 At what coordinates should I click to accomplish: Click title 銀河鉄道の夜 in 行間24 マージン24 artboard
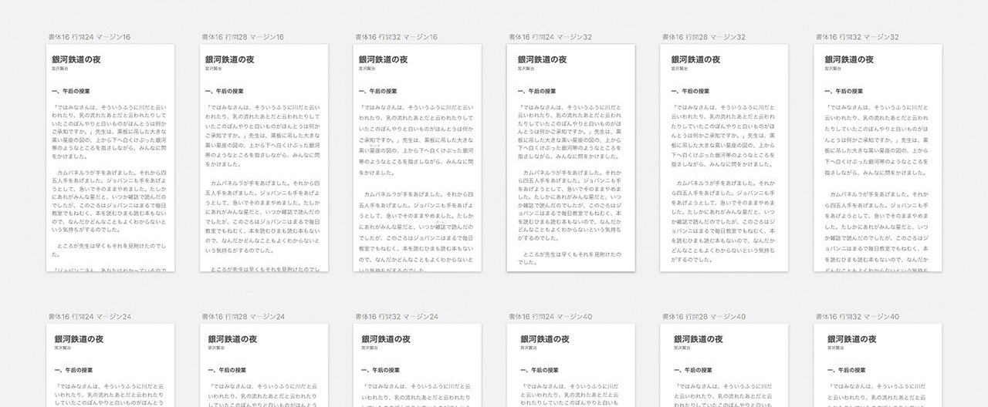(x=79, y=339)
